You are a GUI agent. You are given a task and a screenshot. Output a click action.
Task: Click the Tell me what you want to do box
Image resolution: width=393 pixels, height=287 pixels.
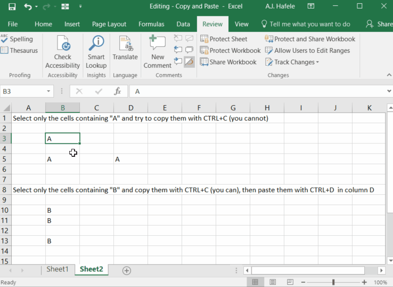(306, 24)
